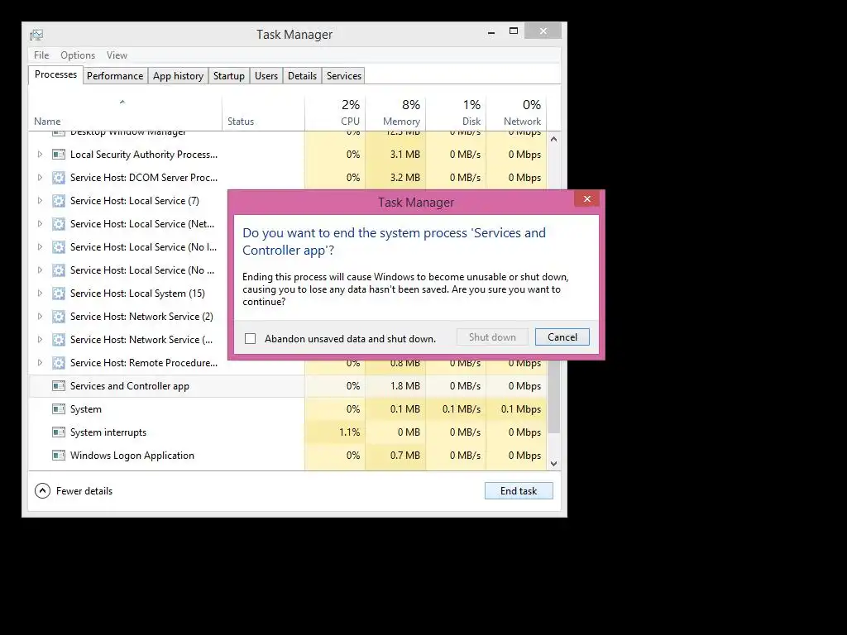Click process list scrollbar down arrow
The image size is (847, 635).
pos(553,463)
